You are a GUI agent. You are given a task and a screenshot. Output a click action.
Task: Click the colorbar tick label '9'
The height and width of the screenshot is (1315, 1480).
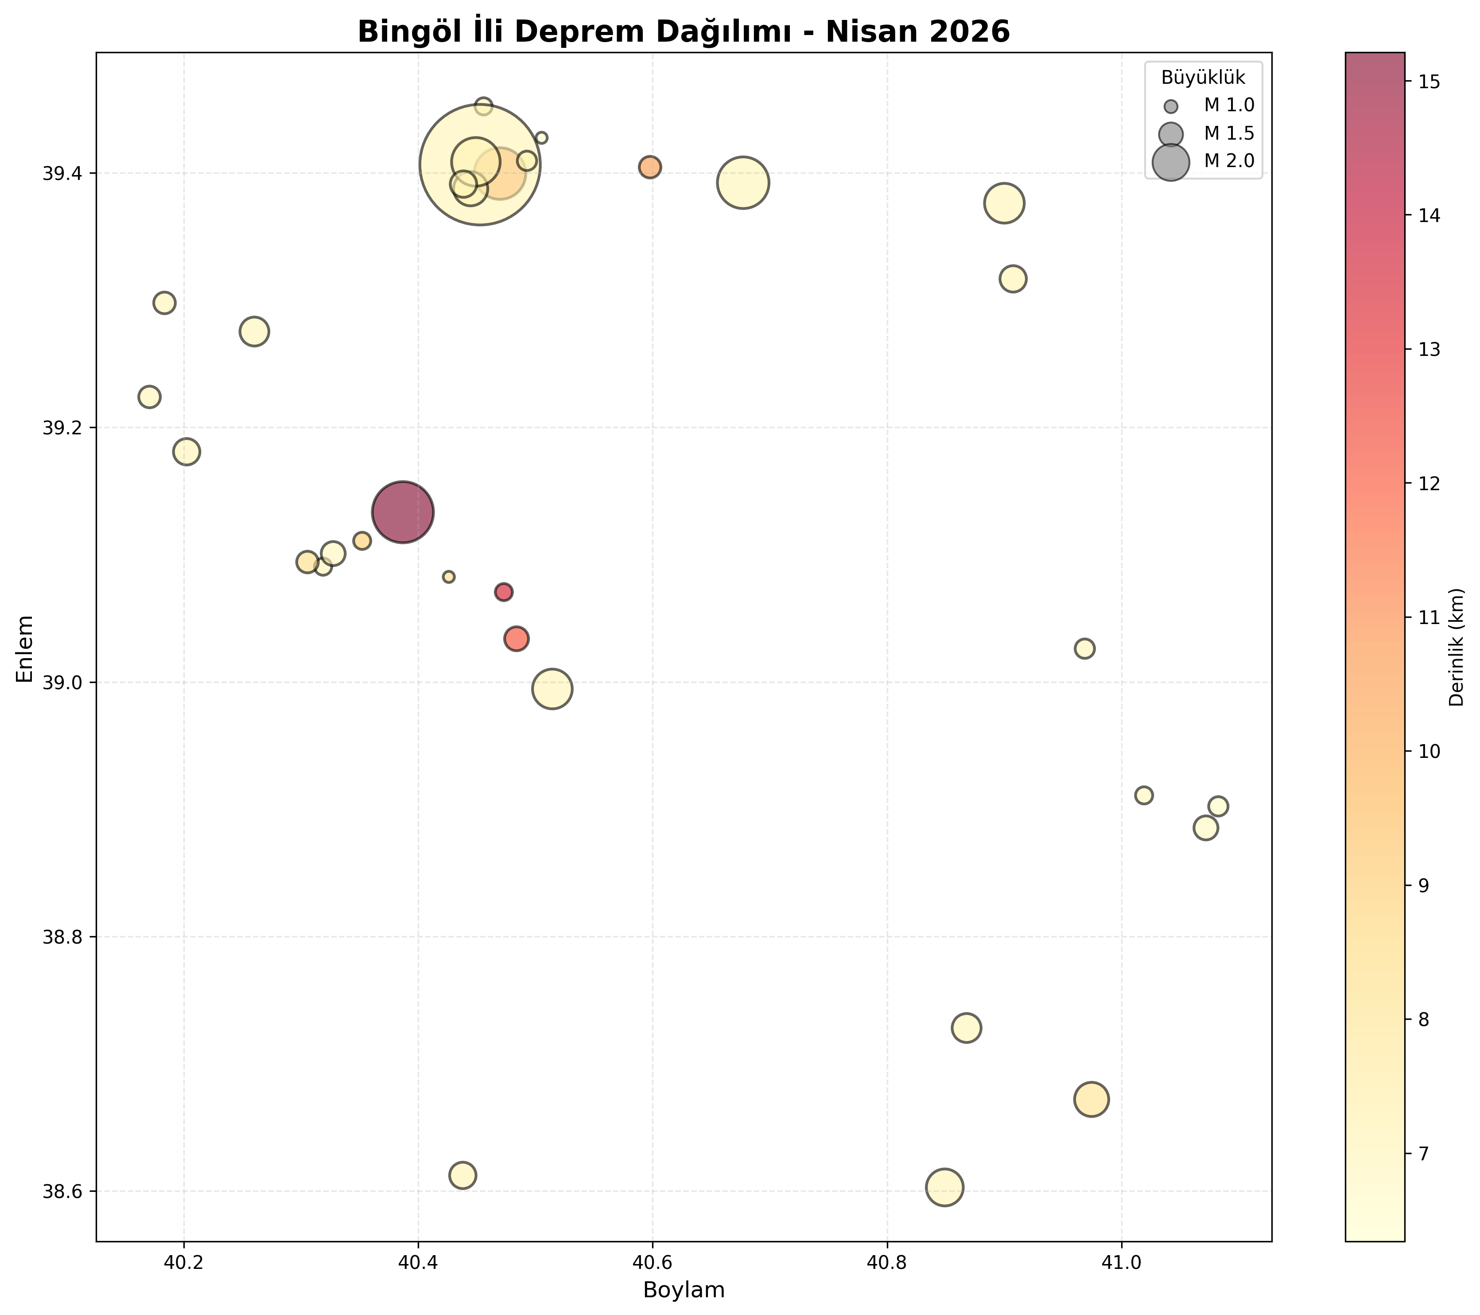pyautogui.click(x=1424, y=886)
